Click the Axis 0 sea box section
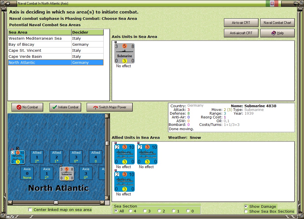 (x=27, y=173)
